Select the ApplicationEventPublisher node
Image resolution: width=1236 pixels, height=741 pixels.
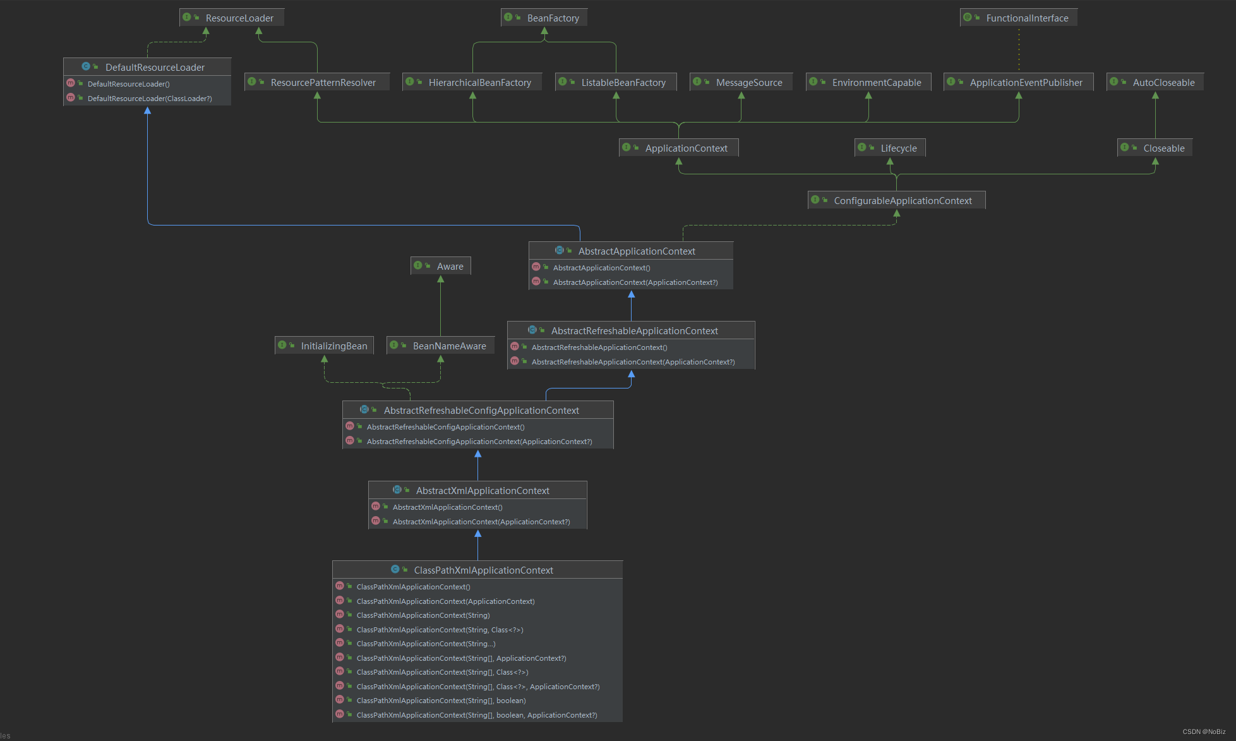click(x=1025, y=83)
